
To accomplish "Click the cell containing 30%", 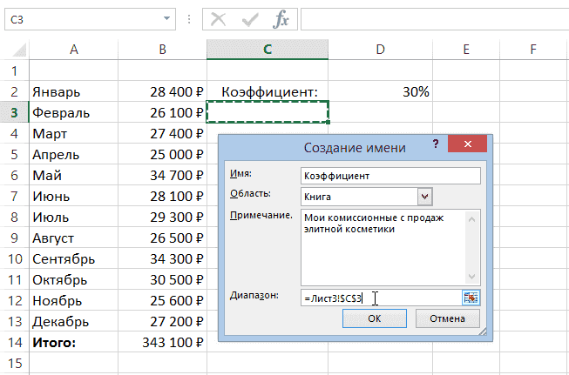I will pos(380,91).
